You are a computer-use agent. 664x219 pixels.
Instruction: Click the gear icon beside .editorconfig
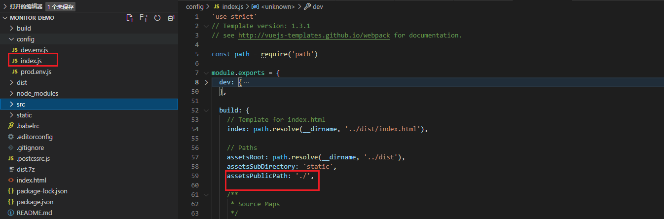[x=11, y=137]
